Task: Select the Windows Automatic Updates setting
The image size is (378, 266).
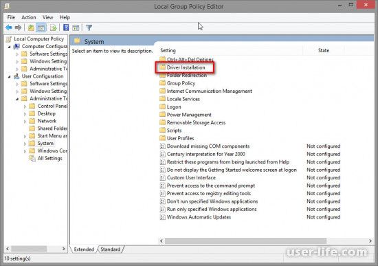Action: point(199,217)
